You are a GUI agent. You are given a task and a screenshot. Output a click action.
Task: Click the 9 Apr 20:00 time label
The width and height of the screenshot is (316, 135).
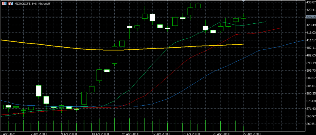(69, 134)
